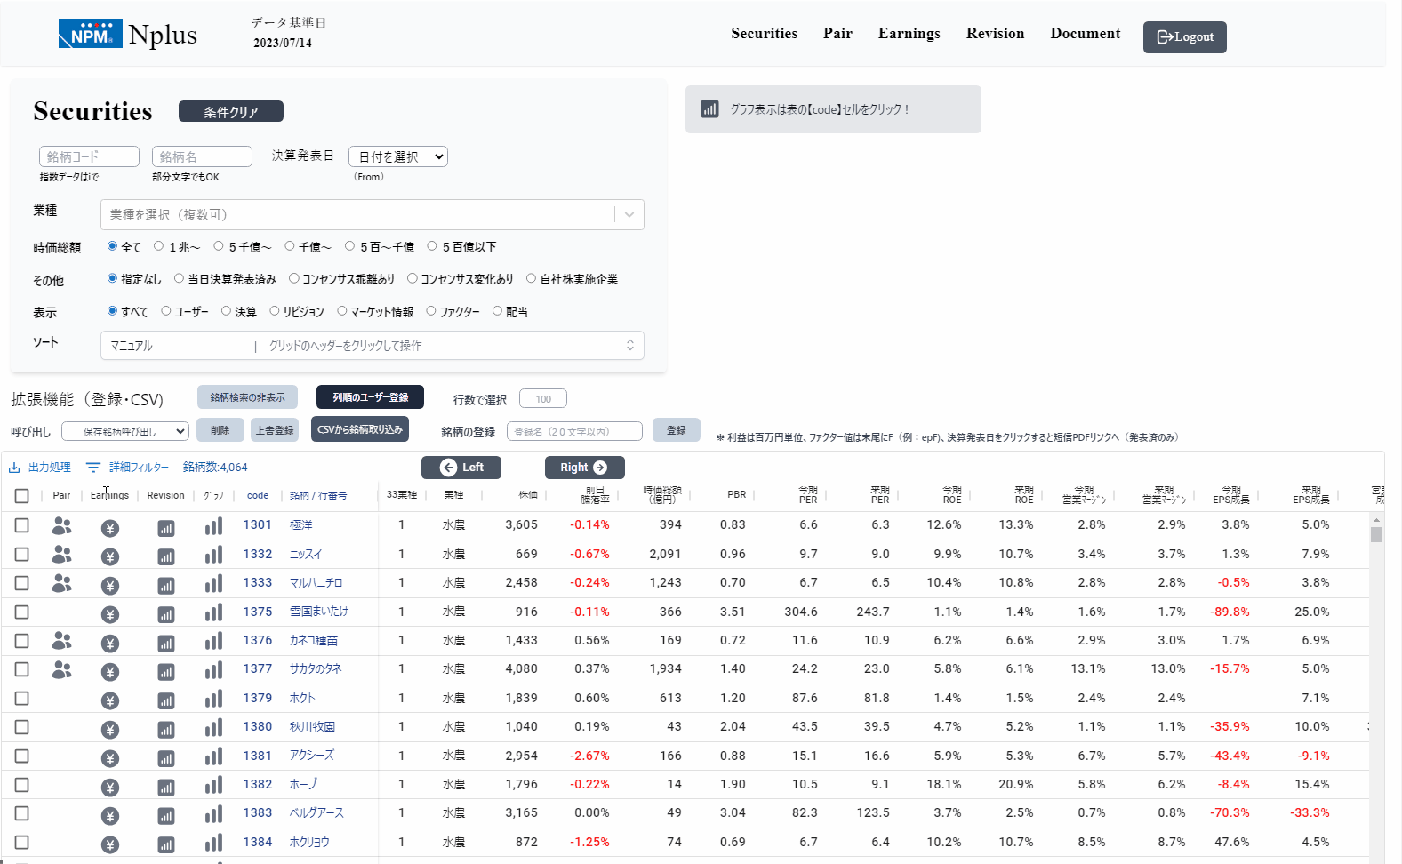Image resolution: width=1402 pixels, height=864 pixels.
Task: Select the 5千億〜 market cap radio
Action: (219, 246)
